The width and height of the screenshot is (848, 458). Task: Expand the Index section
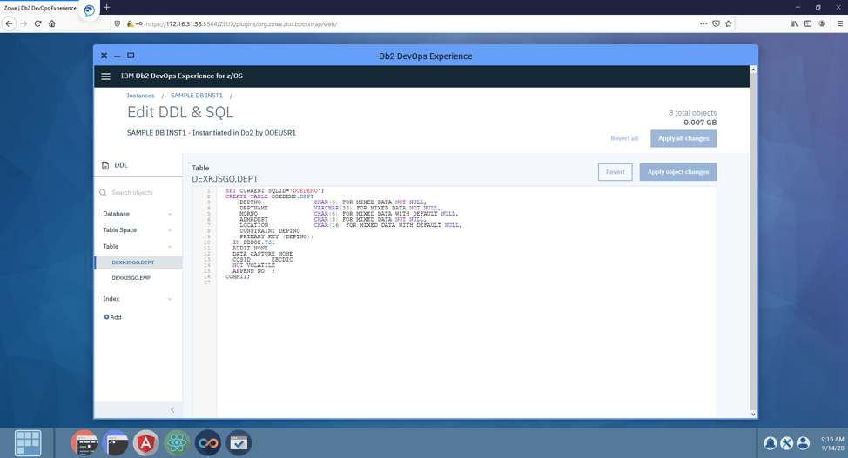(137, 299)
